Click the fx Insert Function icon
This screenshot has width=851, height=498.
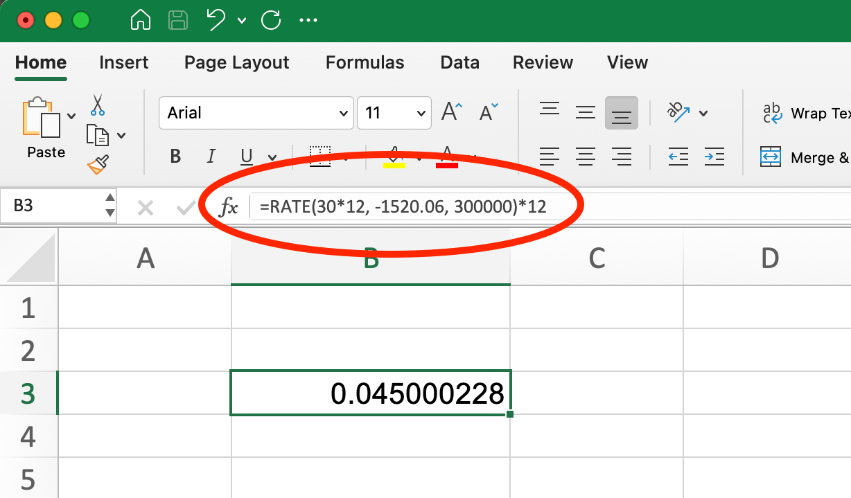[229, 206]
